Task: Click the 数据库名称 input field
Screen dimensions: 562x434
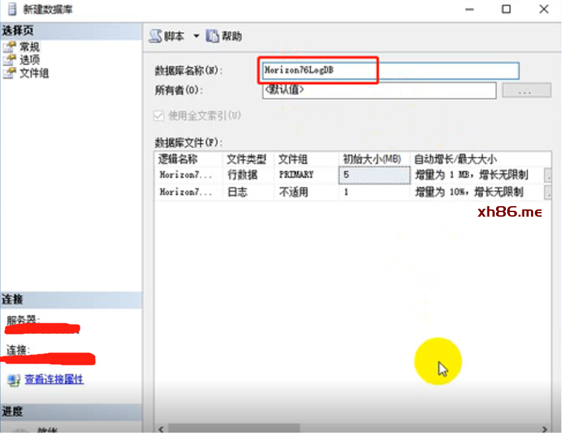Action: point(389,70)
